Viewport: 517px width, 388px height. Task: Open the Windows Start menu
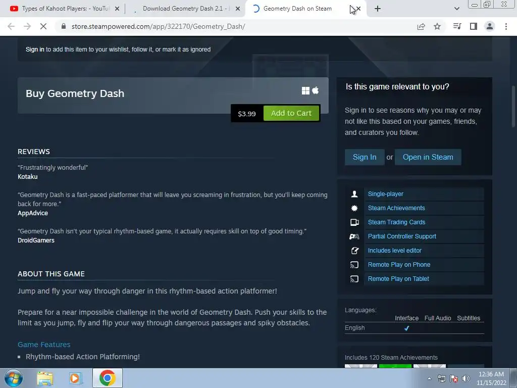coord(13,378)
